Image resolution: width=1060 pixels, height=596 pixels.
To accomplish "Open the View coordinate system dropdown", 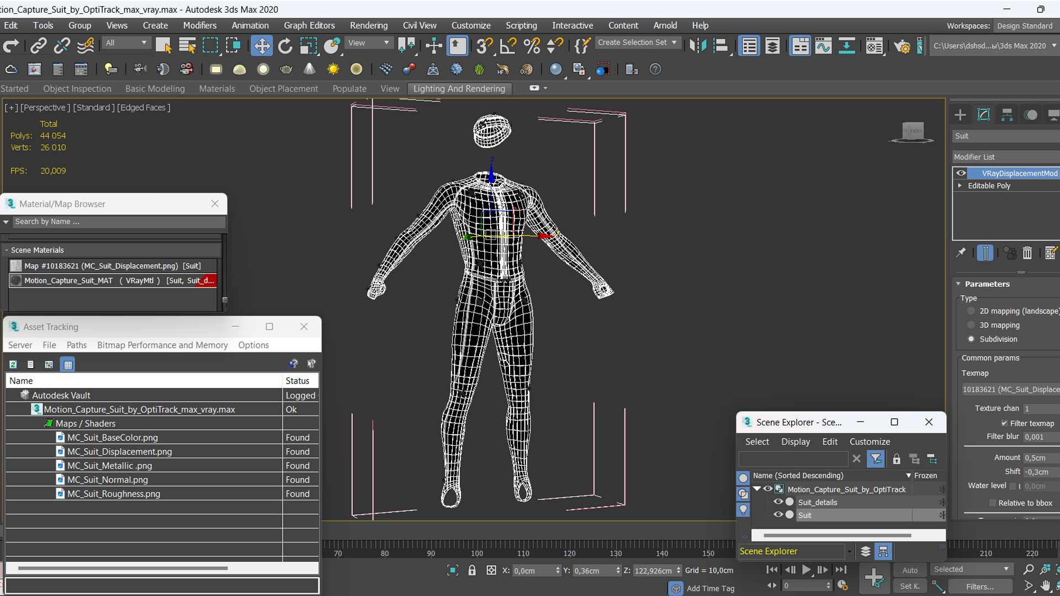I will click(x=368, y=42).
